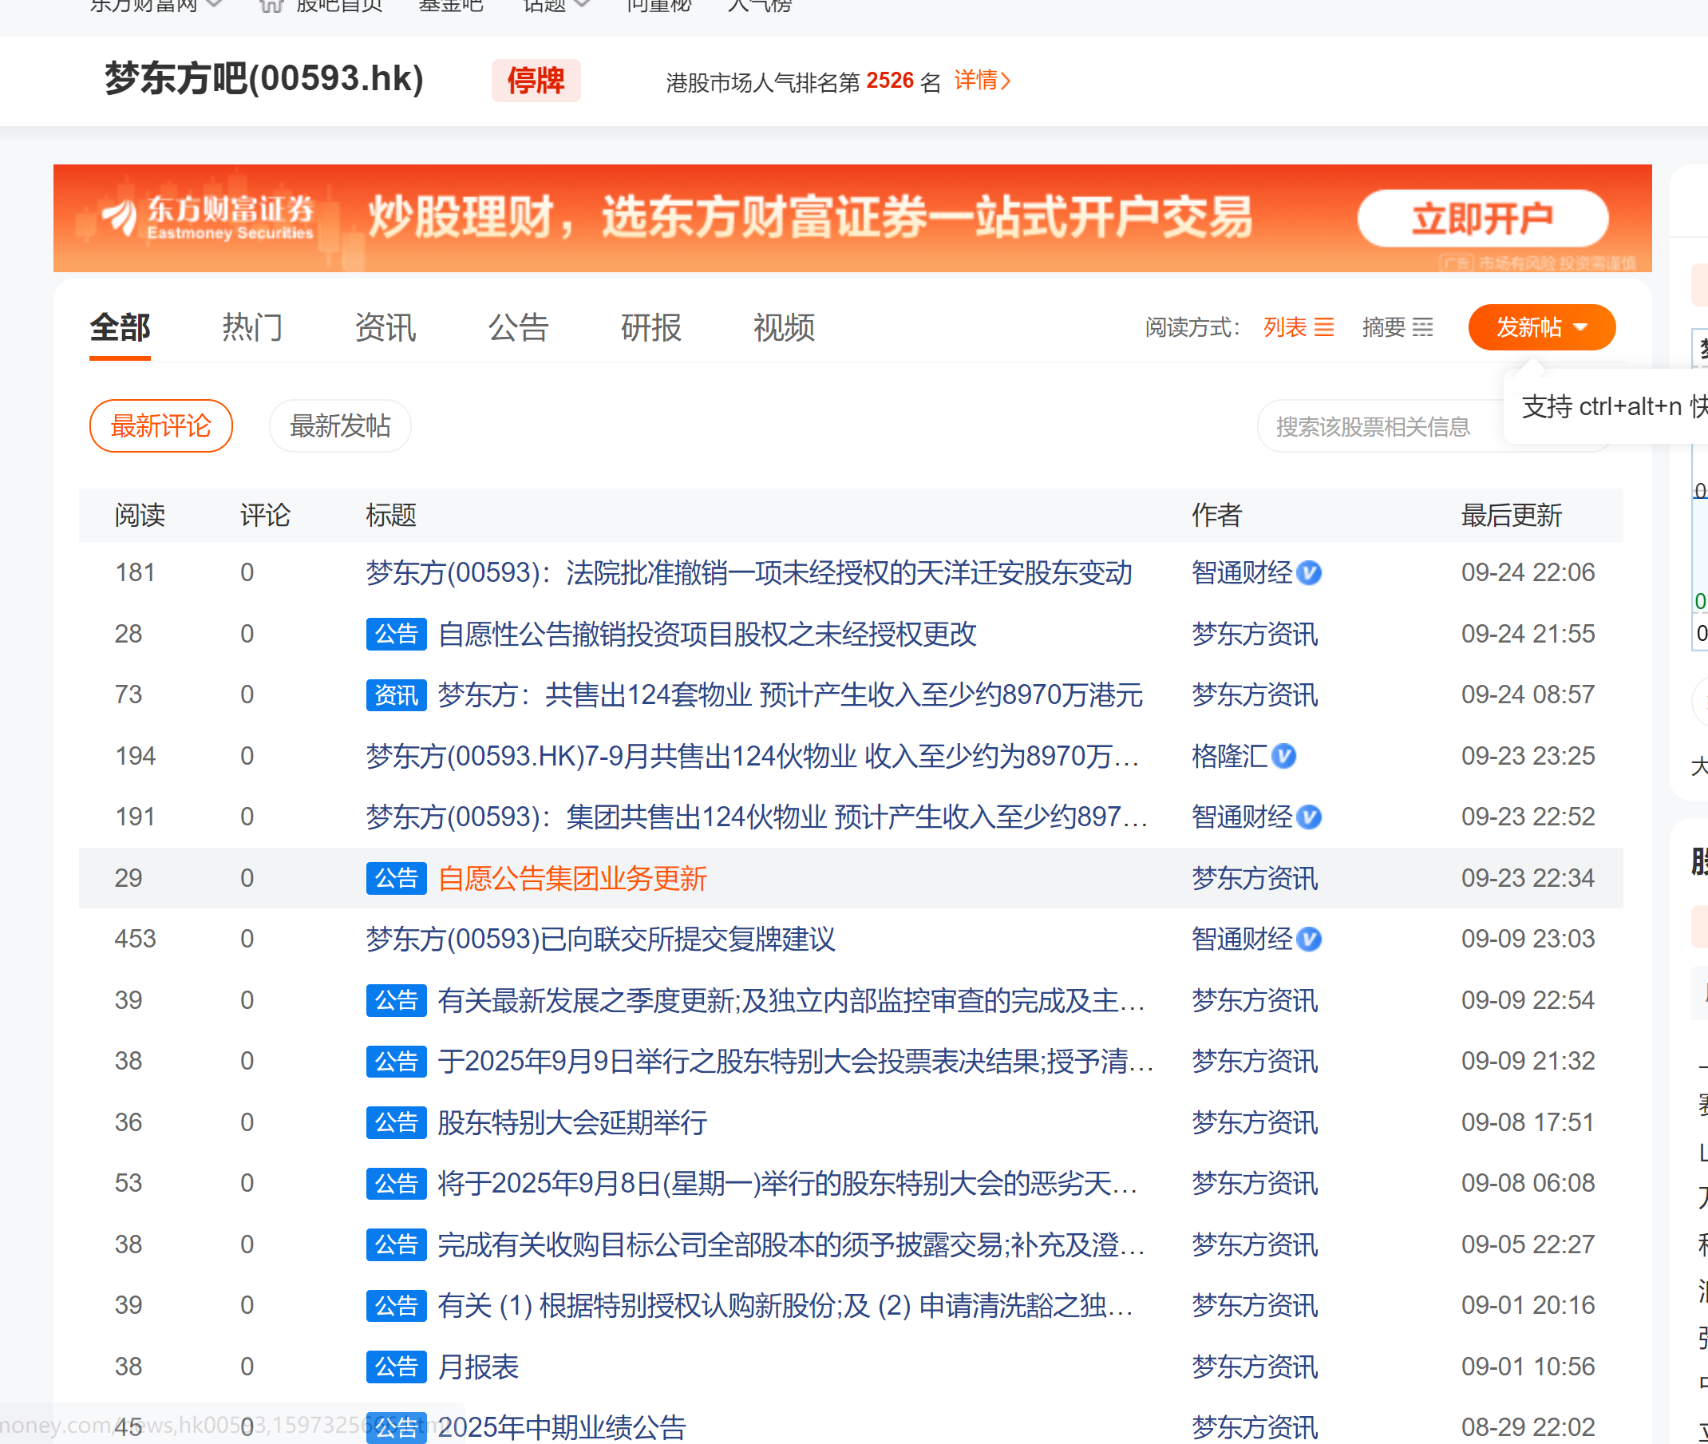Viewport: 1708px width, 1444px height.
Task: Click 立即开户 button in banner
Action: (x=1482, y=219)
